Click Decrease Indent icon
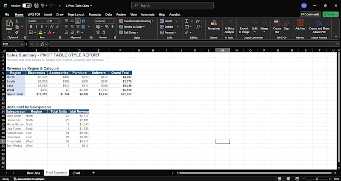This screenshot has width=341, height=181. point(66,32)
